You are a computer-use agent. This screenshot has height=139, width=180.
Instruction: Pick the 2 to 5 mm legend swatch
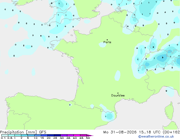point(24,135)
